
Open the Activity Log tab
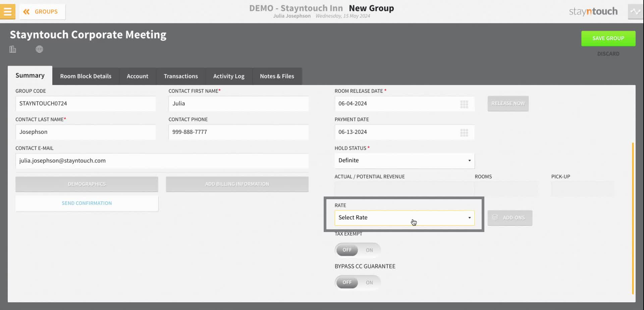229,76
